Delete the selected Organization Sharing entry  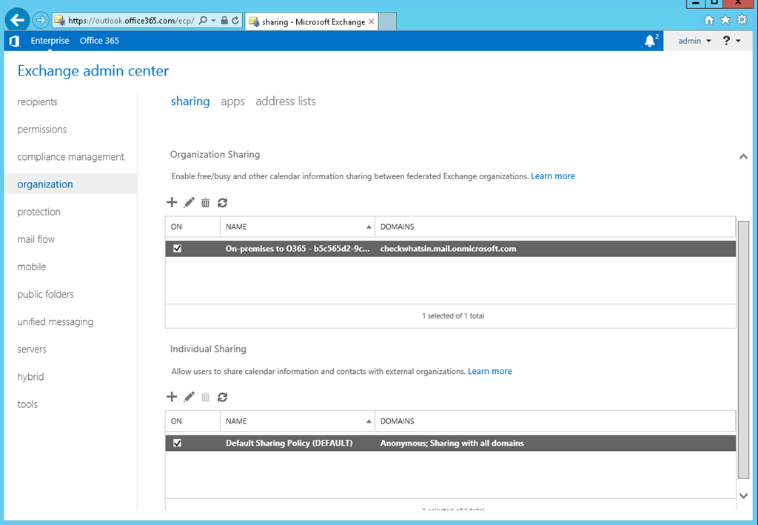(206, 203)
